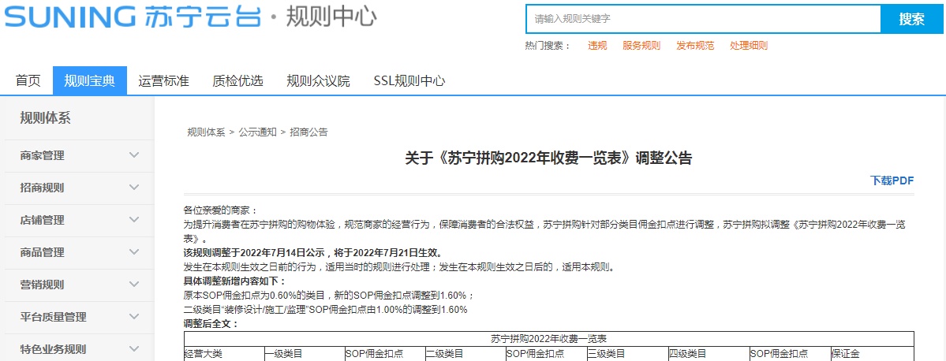Click the text 具体调整新增内容如下：
946x361 pixels.
point(234,281)
